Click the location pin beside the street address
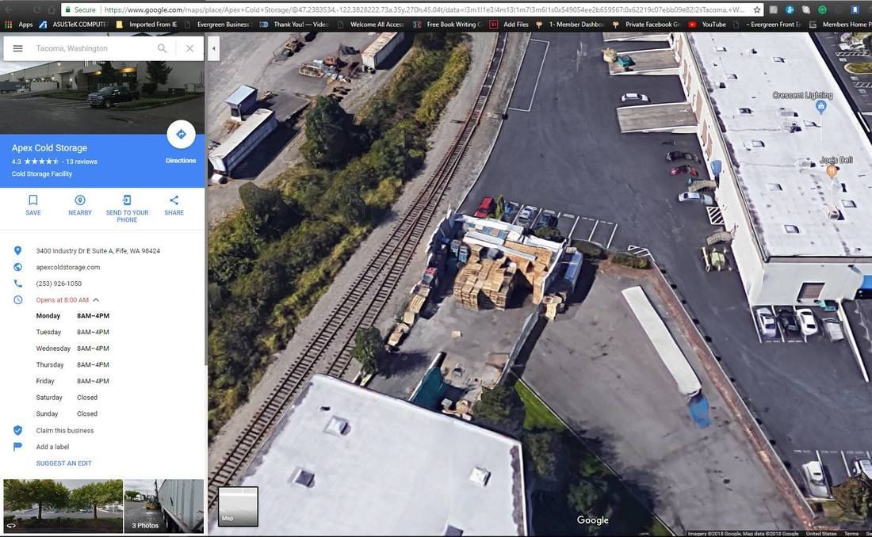This screenshot has height=537, width=872. [x=17, y=250]
